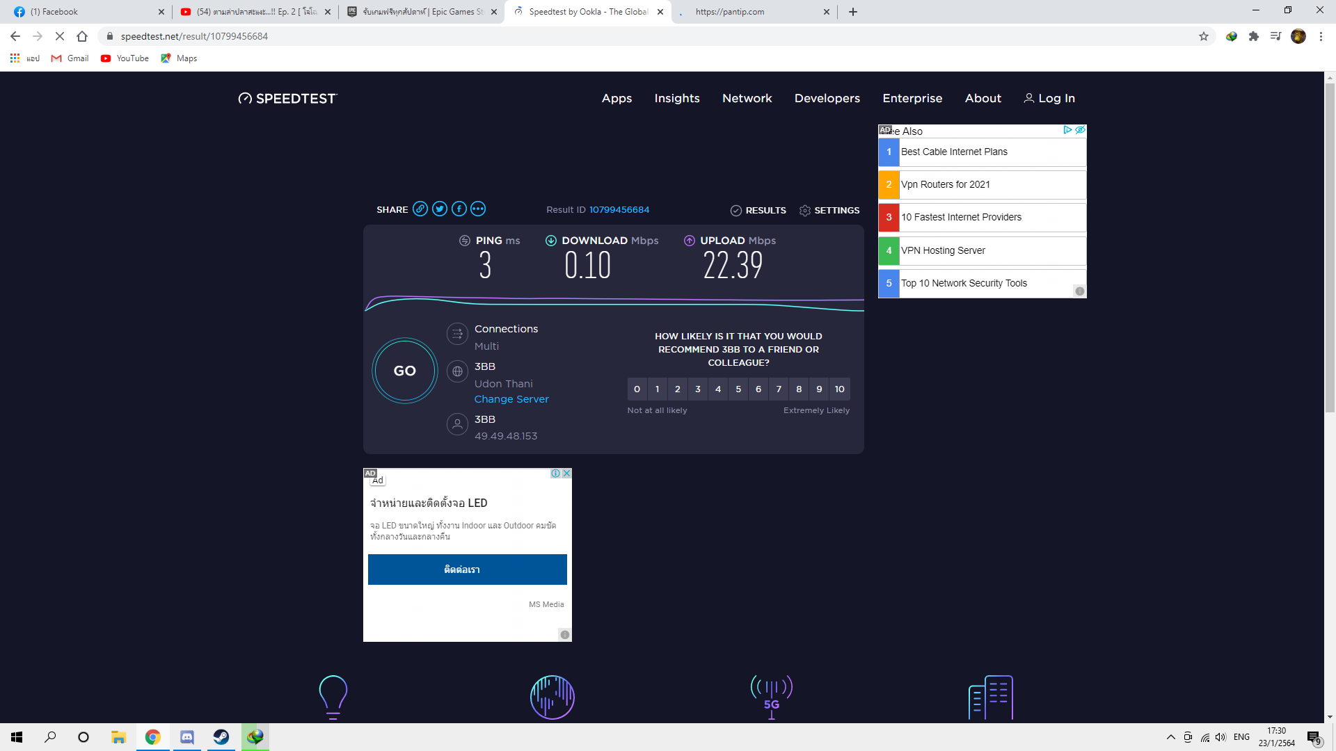The image size is (1336, 751).
Task: Click the address bar URL
Action: (x=194, y=36)
